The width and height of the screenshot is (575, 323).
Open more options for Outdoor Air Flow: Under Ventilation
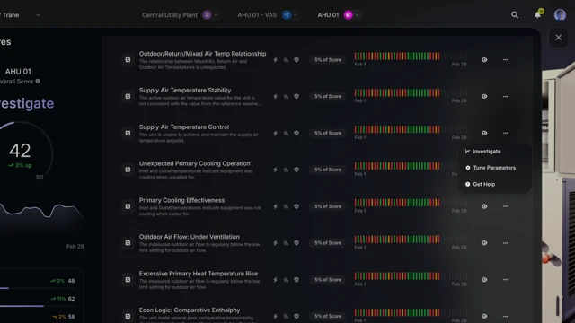(505, 243)
